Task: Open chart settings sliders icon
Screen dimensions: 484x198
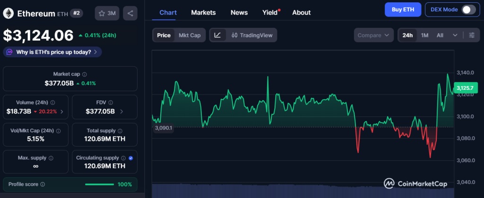Action: click(472, 35)
